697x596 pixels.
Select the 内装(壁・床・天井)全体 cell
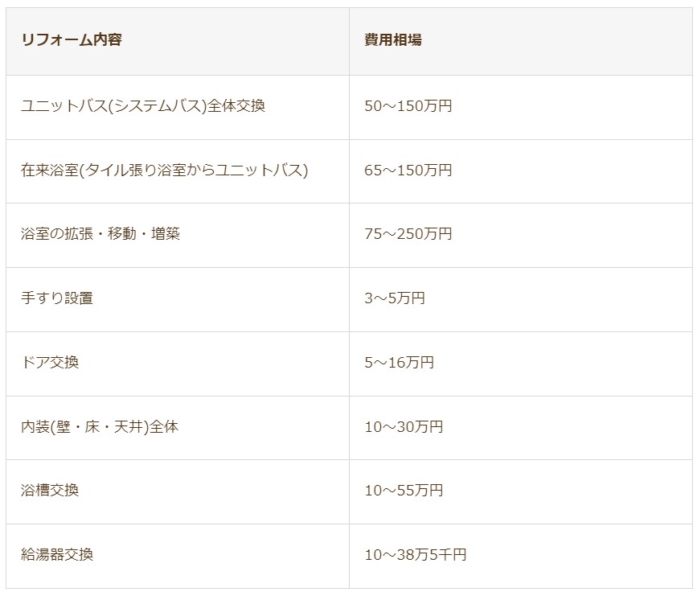[x=100, y=427]
